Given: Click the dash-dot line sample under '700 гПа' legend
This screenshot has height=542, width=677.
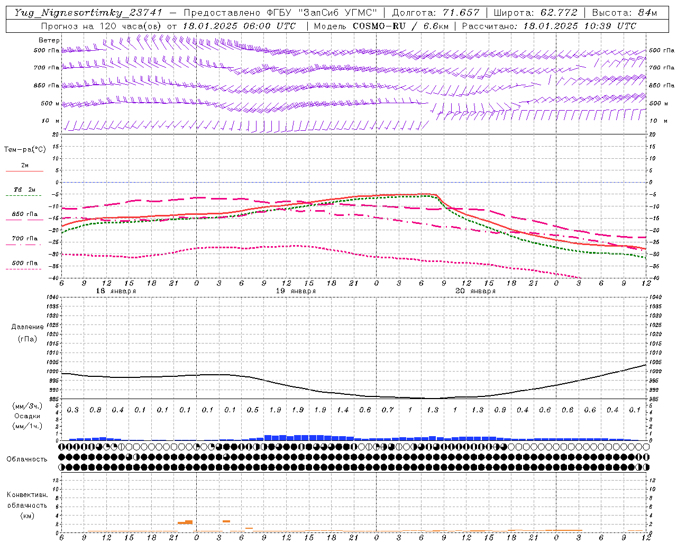Looking at the screenshot, I should (23, 245).
